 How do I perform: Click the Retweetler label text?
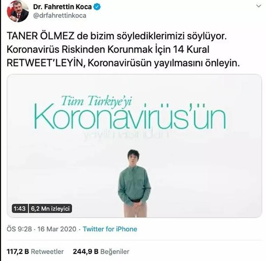(47, 252)
